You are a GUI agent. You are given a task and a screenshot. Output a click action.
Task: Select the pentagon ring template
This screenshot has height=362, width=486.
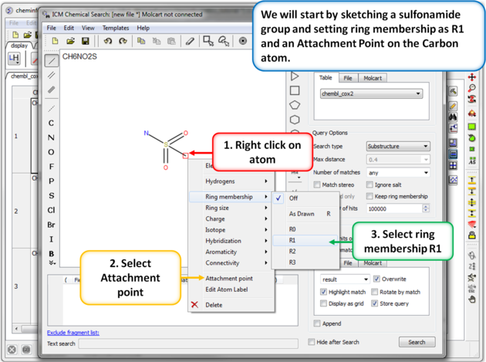pos(295,105)
